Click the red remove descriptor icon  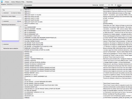coord(21,29)
